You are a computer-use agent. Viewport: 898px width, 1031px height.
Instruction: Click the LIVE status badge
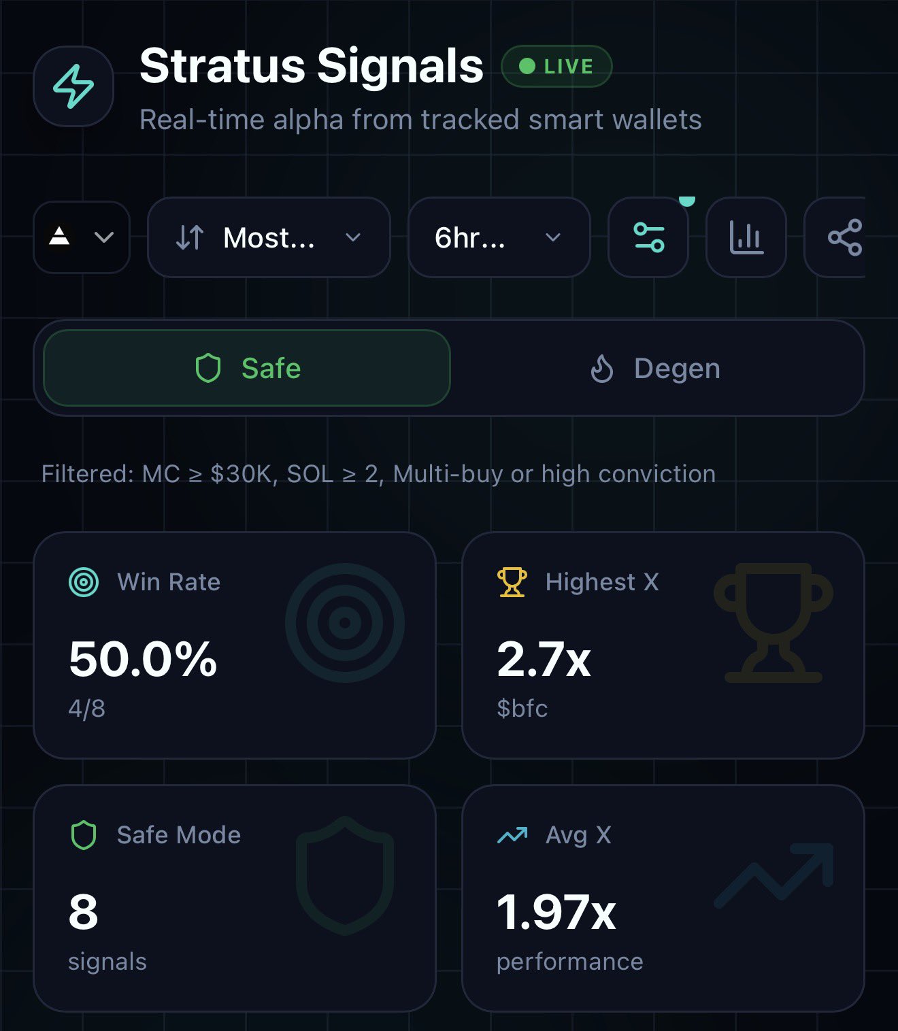pyautogui.click(x=556, y=66)
